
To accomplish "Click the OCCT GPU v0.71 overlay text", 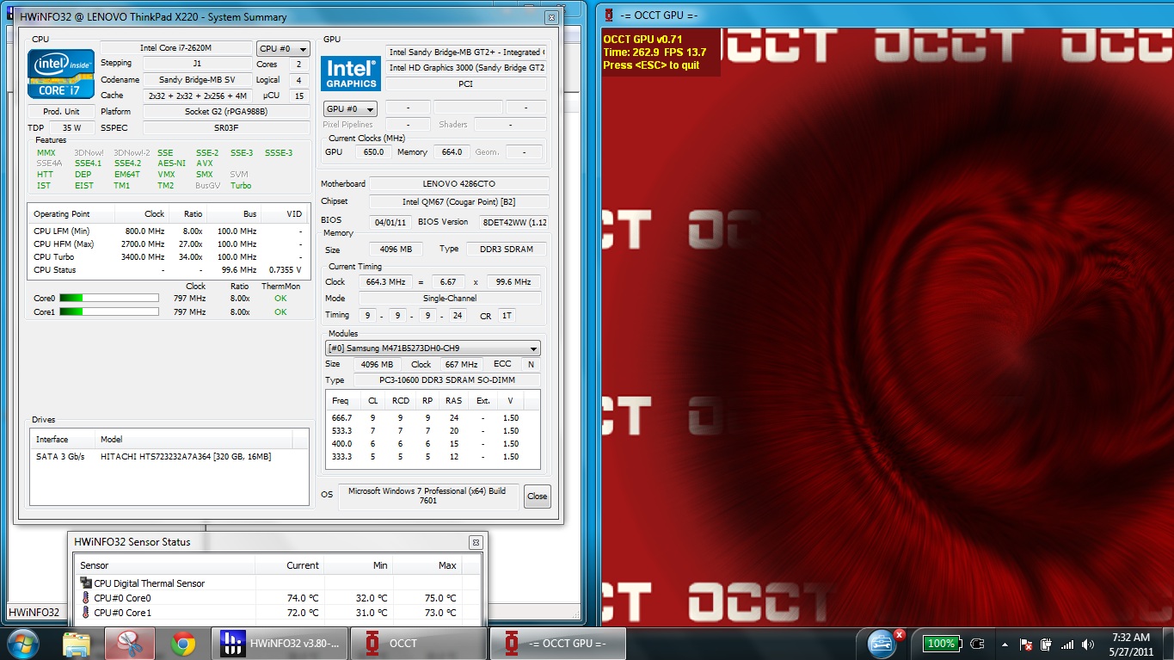I will pyautogui.click(x=642, y=39).
